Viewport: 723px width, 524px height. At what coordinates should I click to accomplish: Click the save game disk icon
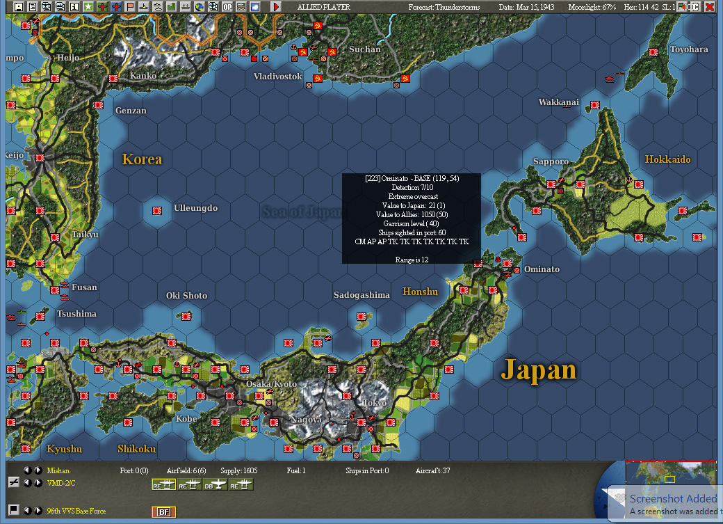(17, 6)
